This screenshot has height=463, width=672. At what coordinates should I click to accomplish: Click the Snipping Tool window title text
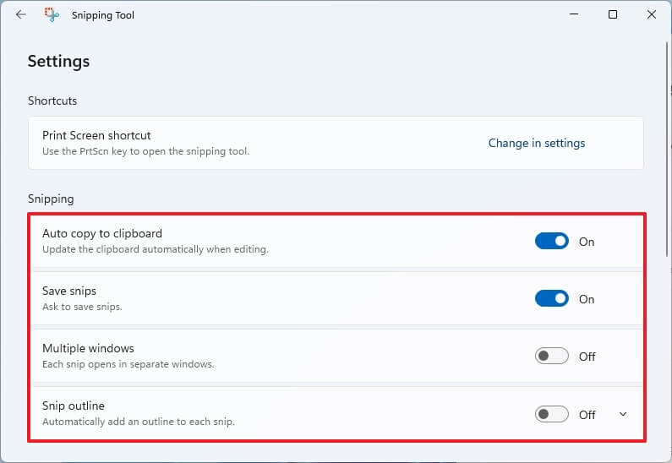point(103,15)
